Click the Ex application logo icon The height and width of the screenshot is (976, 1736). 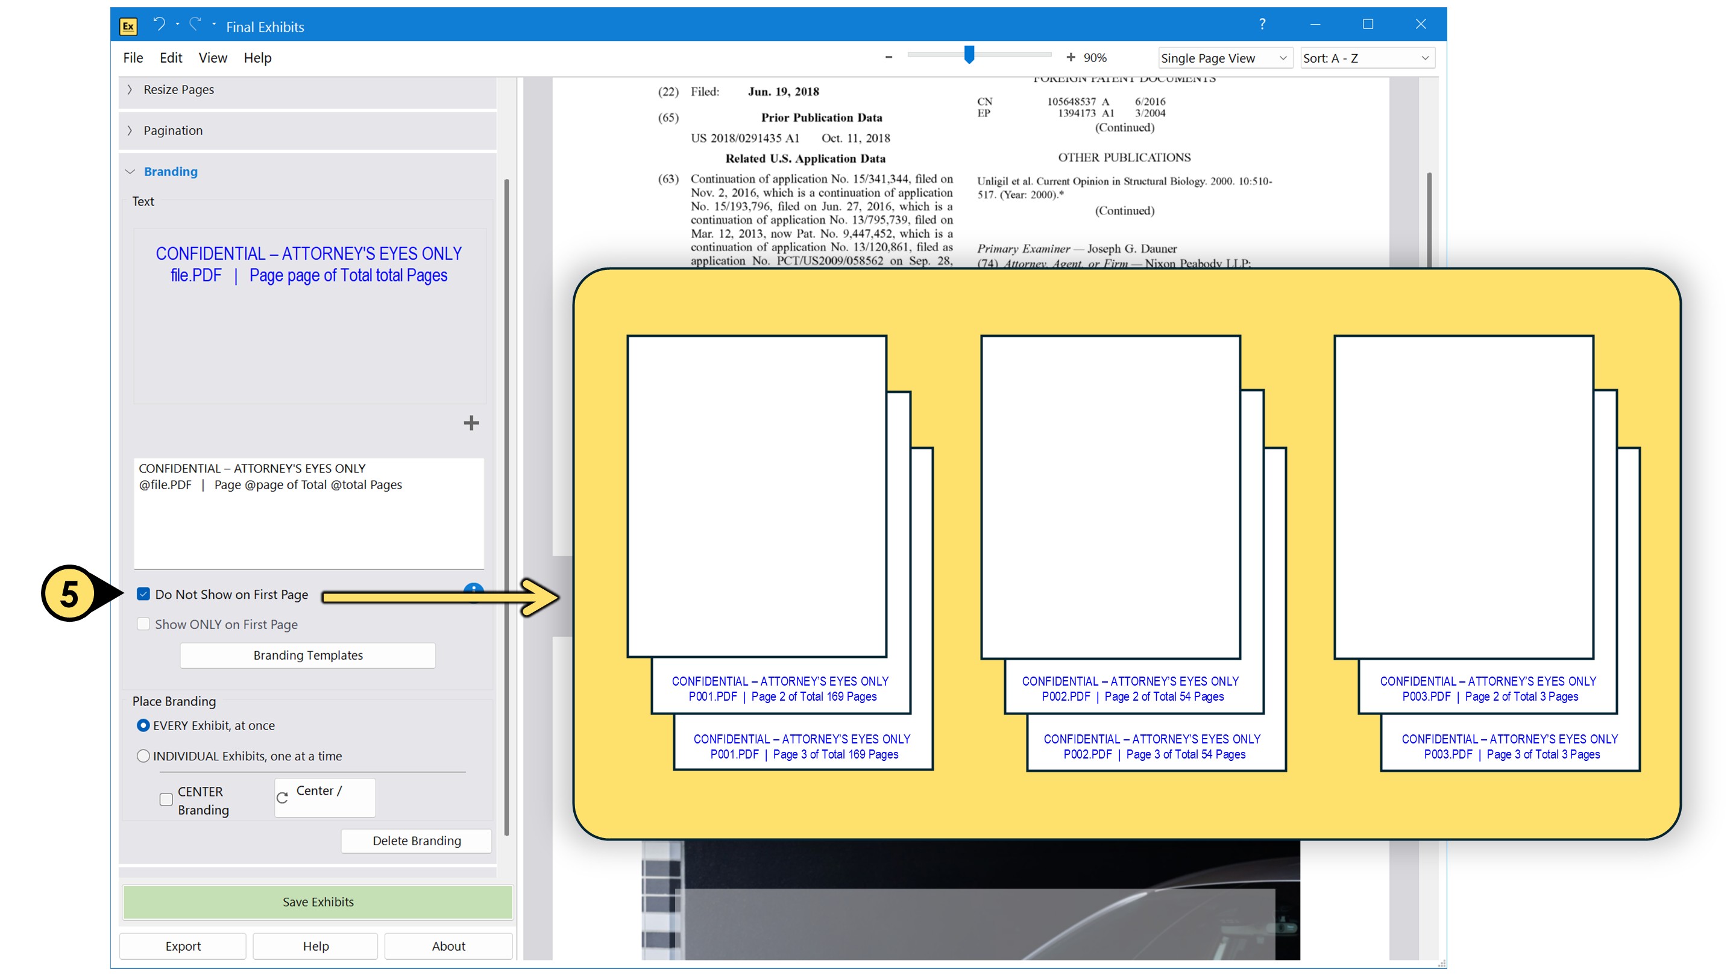point(128,27)
